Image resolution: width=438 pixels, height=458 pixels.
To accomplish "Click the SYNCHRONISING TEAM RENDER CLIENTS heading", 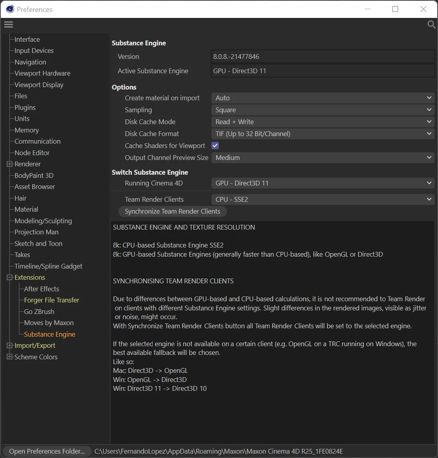I will click(173, 281).
